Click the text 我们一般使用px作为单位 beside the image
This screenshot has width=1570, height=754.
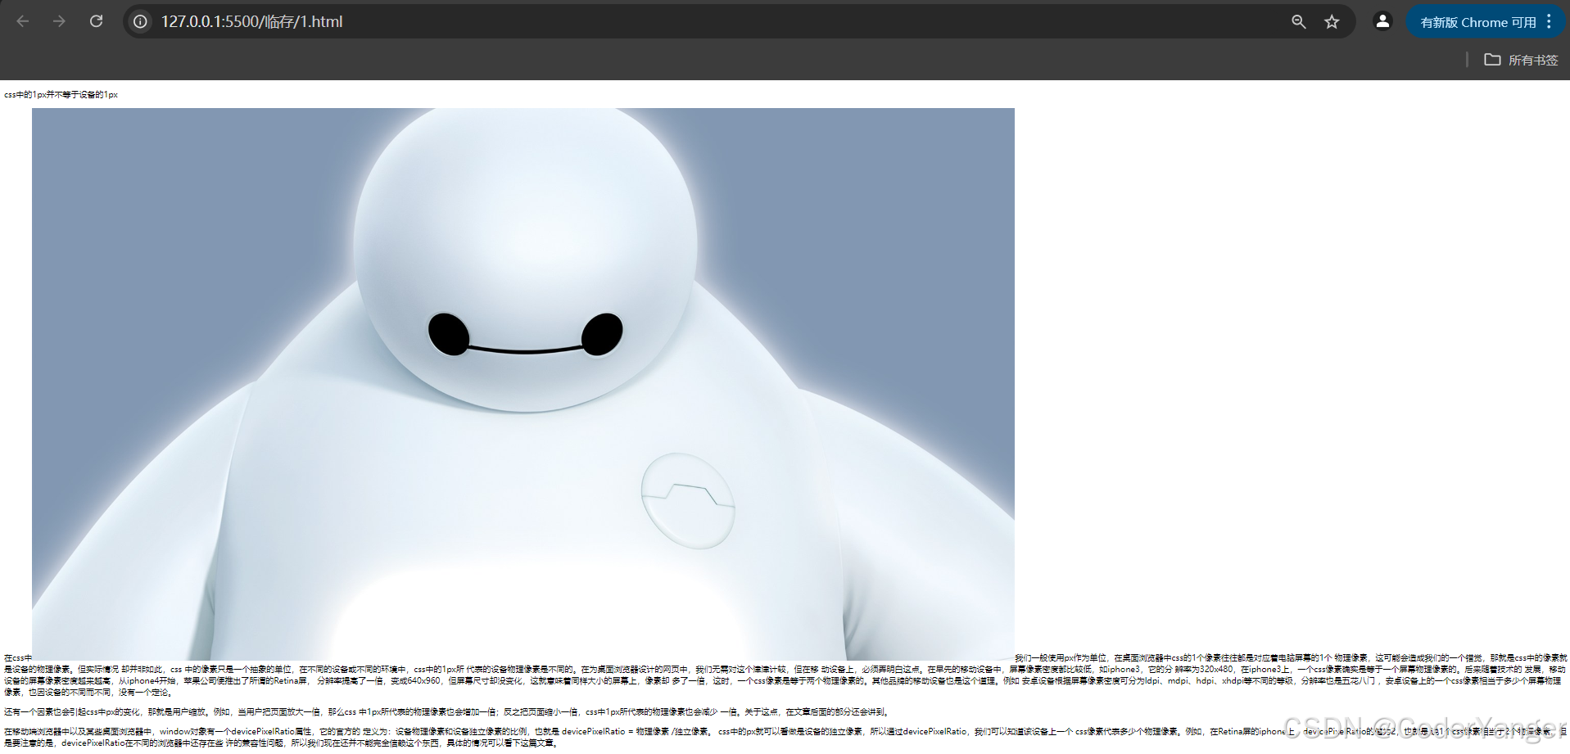(x=1061, y=657)
